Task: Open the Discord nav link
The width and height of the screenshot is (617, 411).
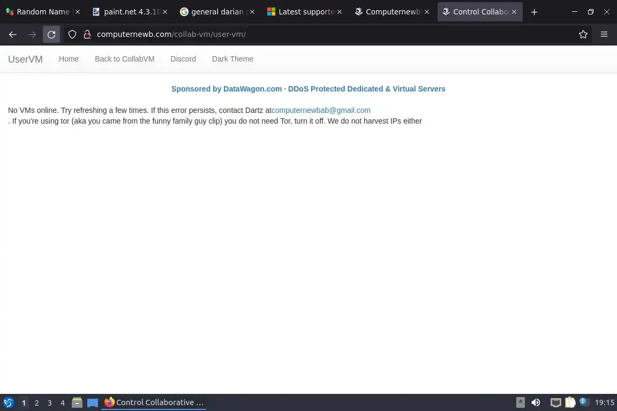Action: (183, 59)
